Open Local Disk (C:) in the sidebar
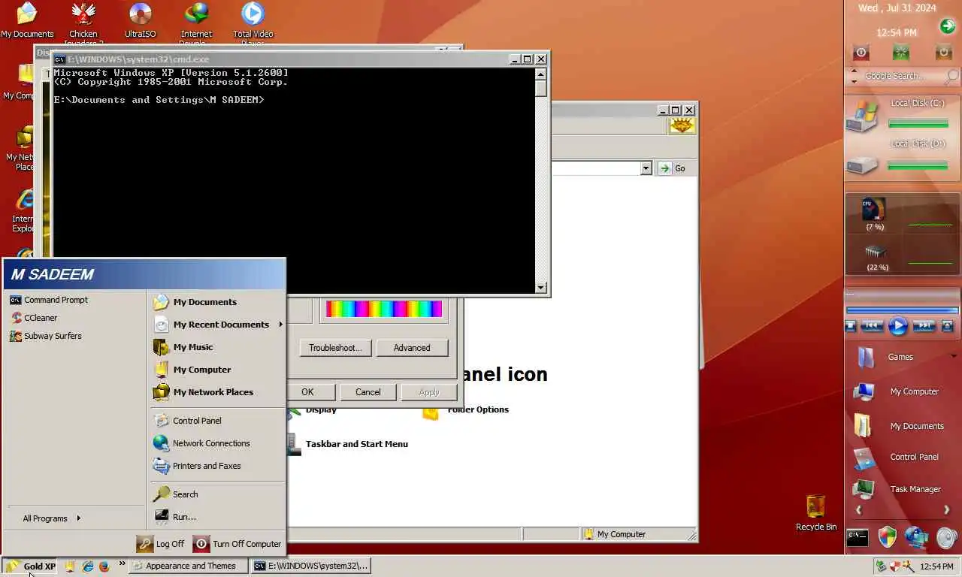This screenshot has height=577, width=962. point(902,115)
